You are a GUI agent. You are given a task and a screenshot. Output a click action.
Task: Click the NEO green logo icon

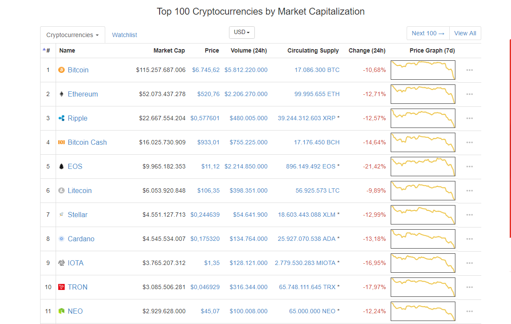click(x=61, y=311)
